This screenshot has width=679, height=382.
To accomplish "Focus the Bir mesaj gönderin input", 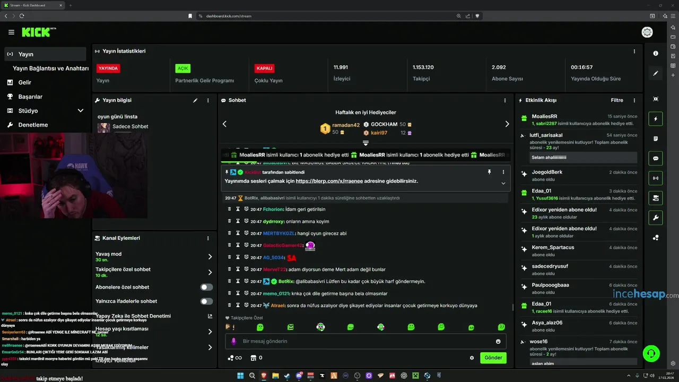I will point(365,341).
